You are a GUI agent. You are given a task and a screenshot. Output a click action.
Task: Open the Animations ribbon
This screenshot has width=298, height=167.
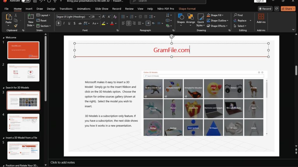(x=84, y=9)
